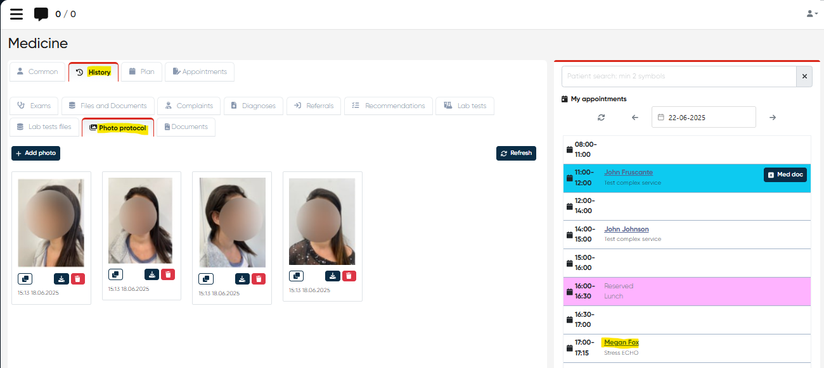Go to previous day with left arrow
The height and width of the screenshot is (368, 824).
point(635,118)
